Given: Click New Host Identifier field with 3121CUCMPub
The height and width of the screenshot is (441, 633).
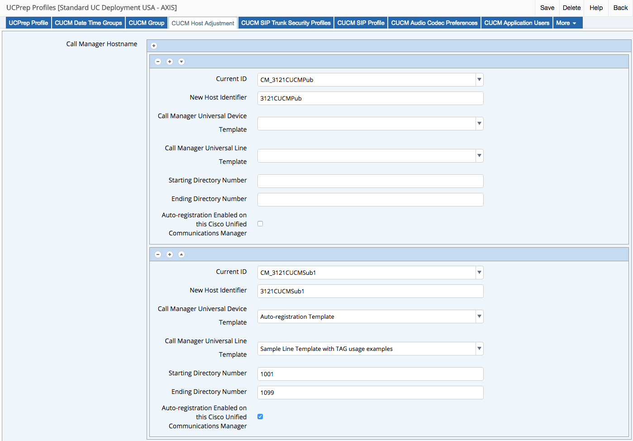Looking at the screenshot, I should [x=370, y=98].
